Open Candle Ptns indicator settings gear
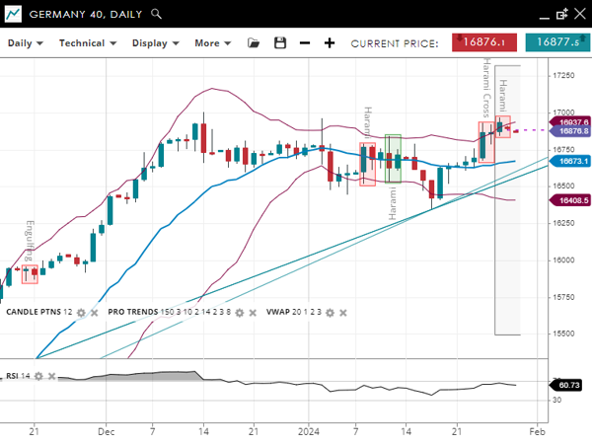This screenshot has height=445, width=592. point(81,312)
